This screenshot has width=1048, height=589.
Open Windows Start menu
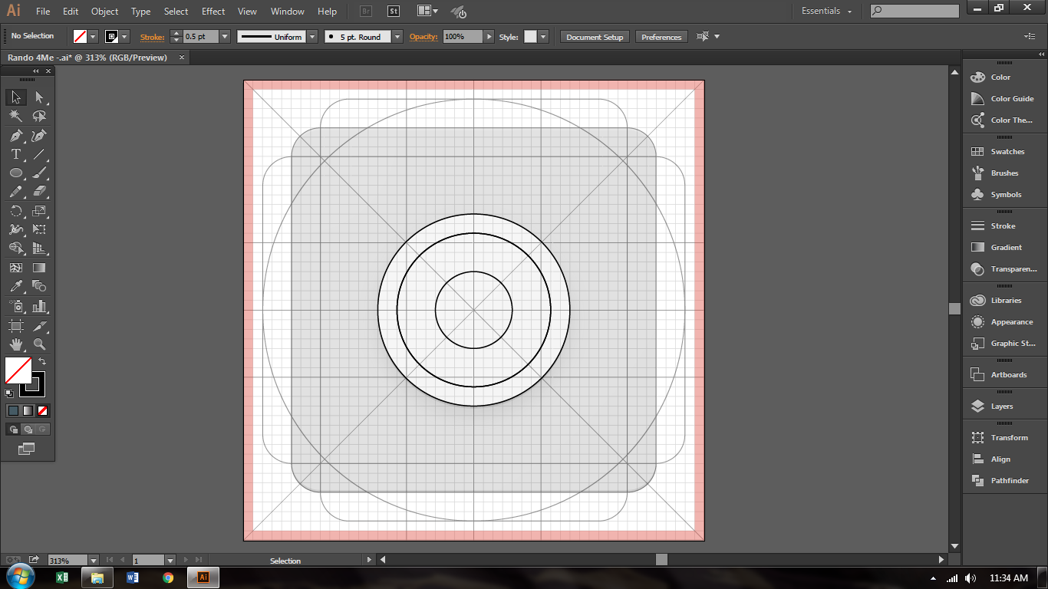click(21, 577)
